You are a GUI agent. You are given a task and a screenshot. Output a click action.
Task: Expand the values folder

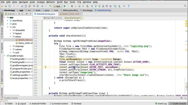11,49
